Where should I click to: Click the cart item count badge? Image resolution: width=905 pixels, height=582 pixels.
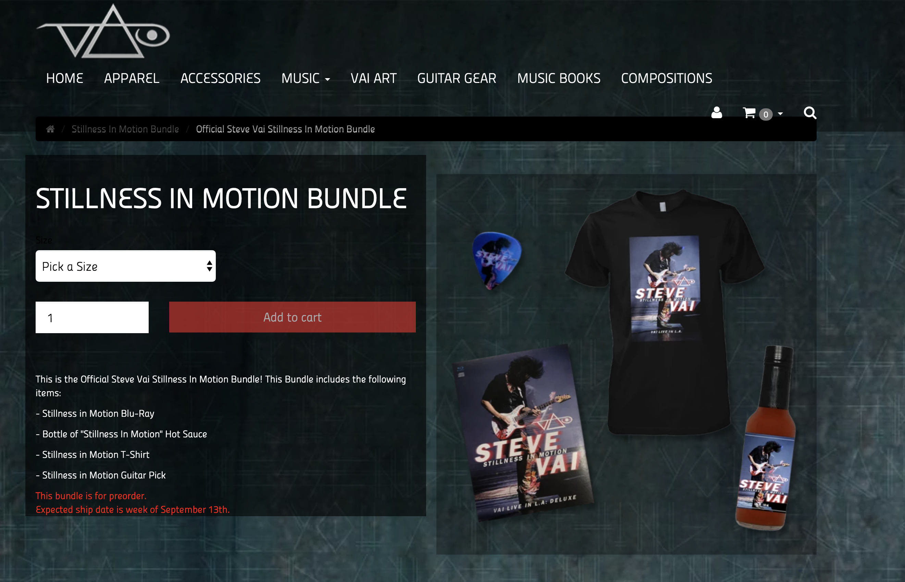coord(766,114)
